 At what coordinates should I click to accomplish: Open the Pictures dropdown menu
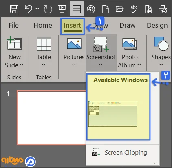tap(74, 65)
